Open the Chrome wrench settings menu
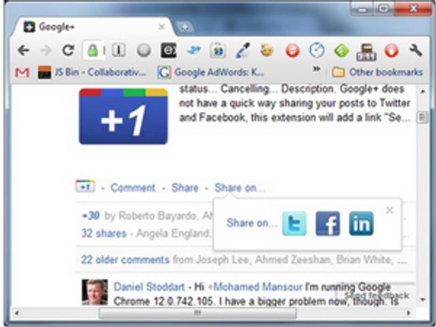436x327 pixels. pyautogui.click(x=416, y=50)
